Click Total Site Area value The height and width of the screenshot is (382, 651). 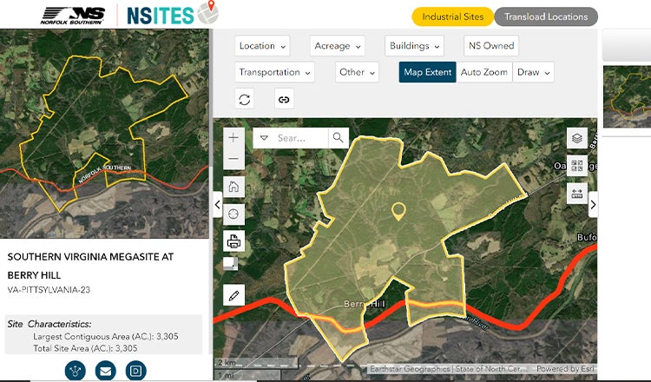tap(126, 348)
